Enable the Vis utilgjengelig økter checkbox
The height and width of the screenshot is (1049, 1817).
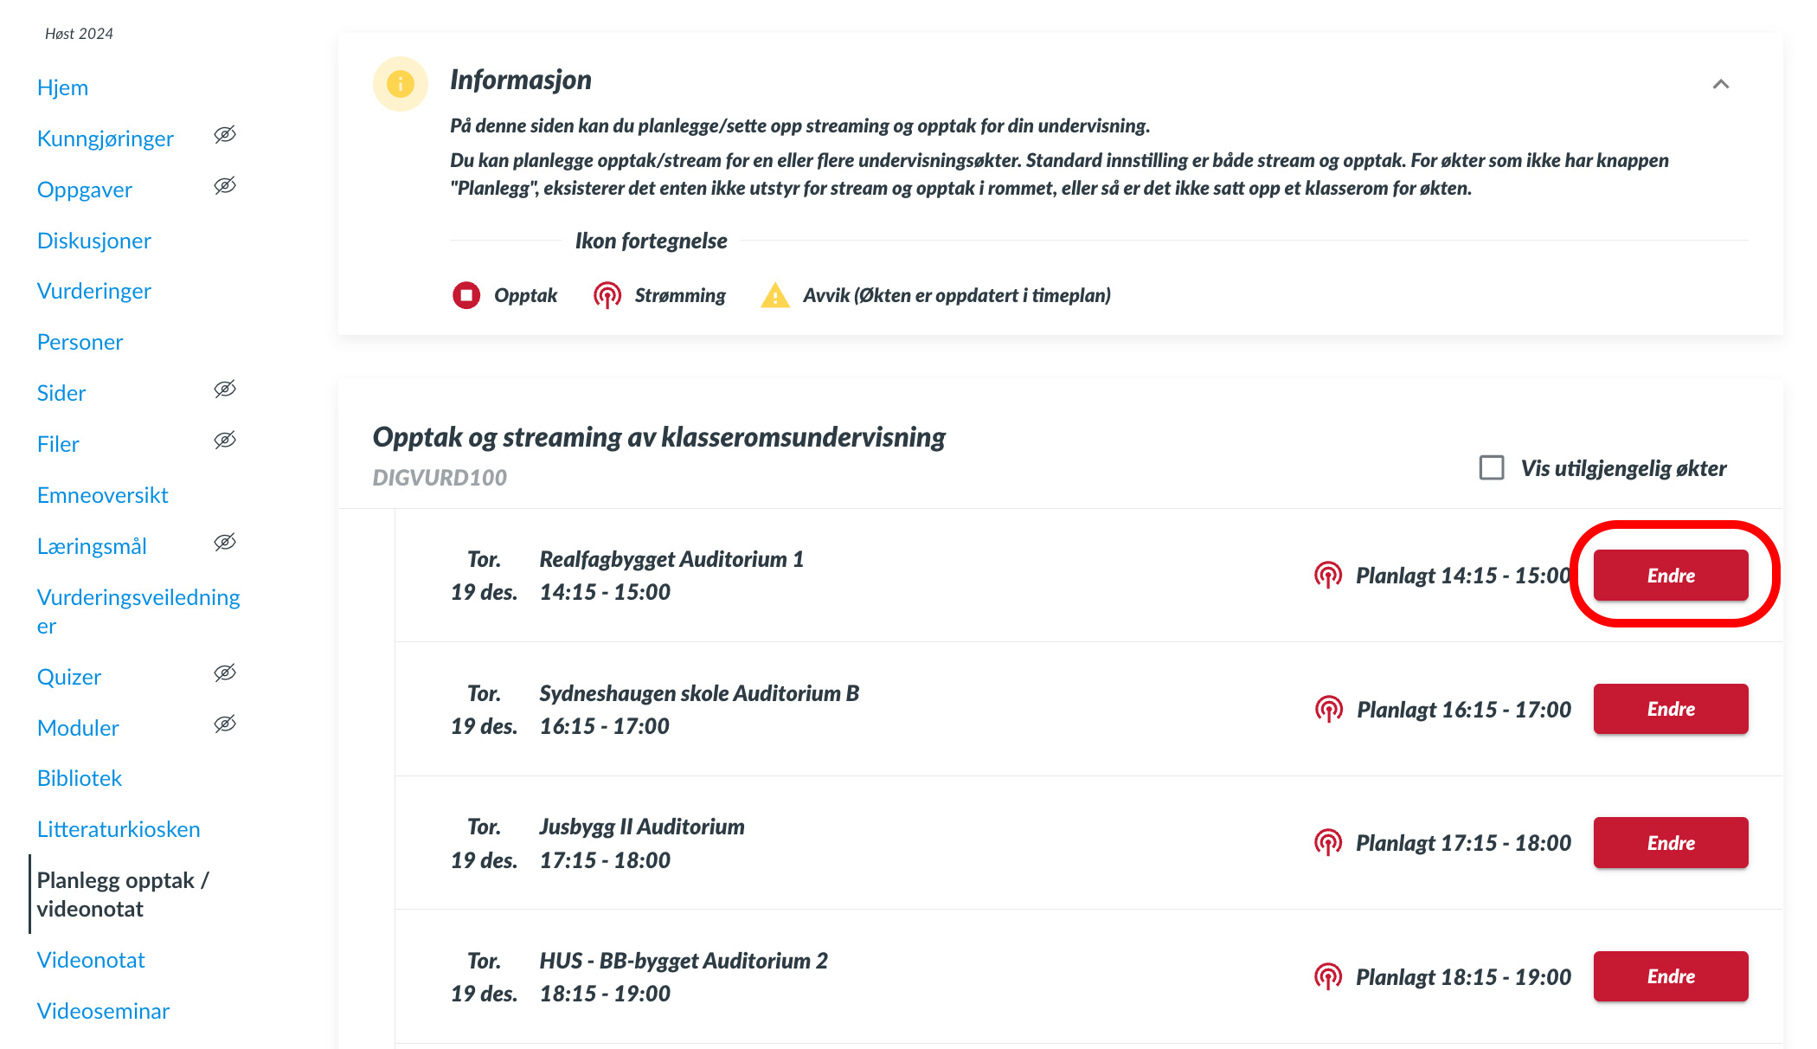(1492, 467)
